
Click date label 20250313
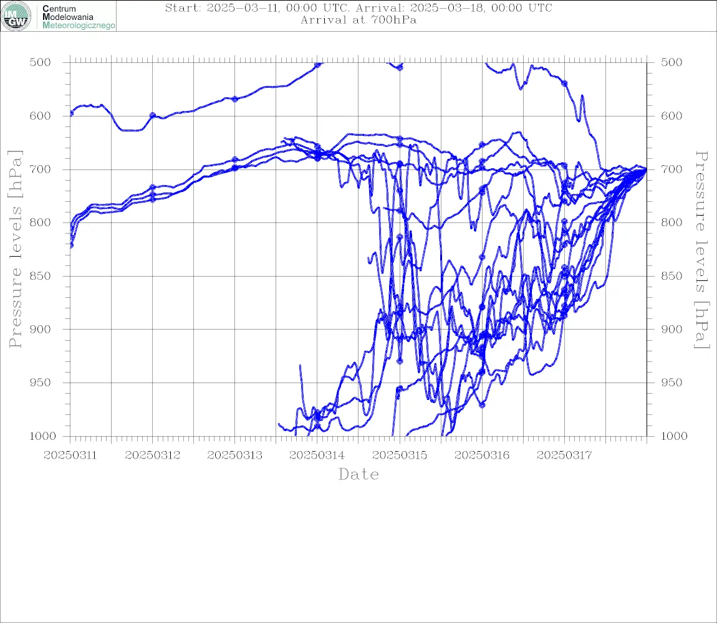click(x=235, y=455)
